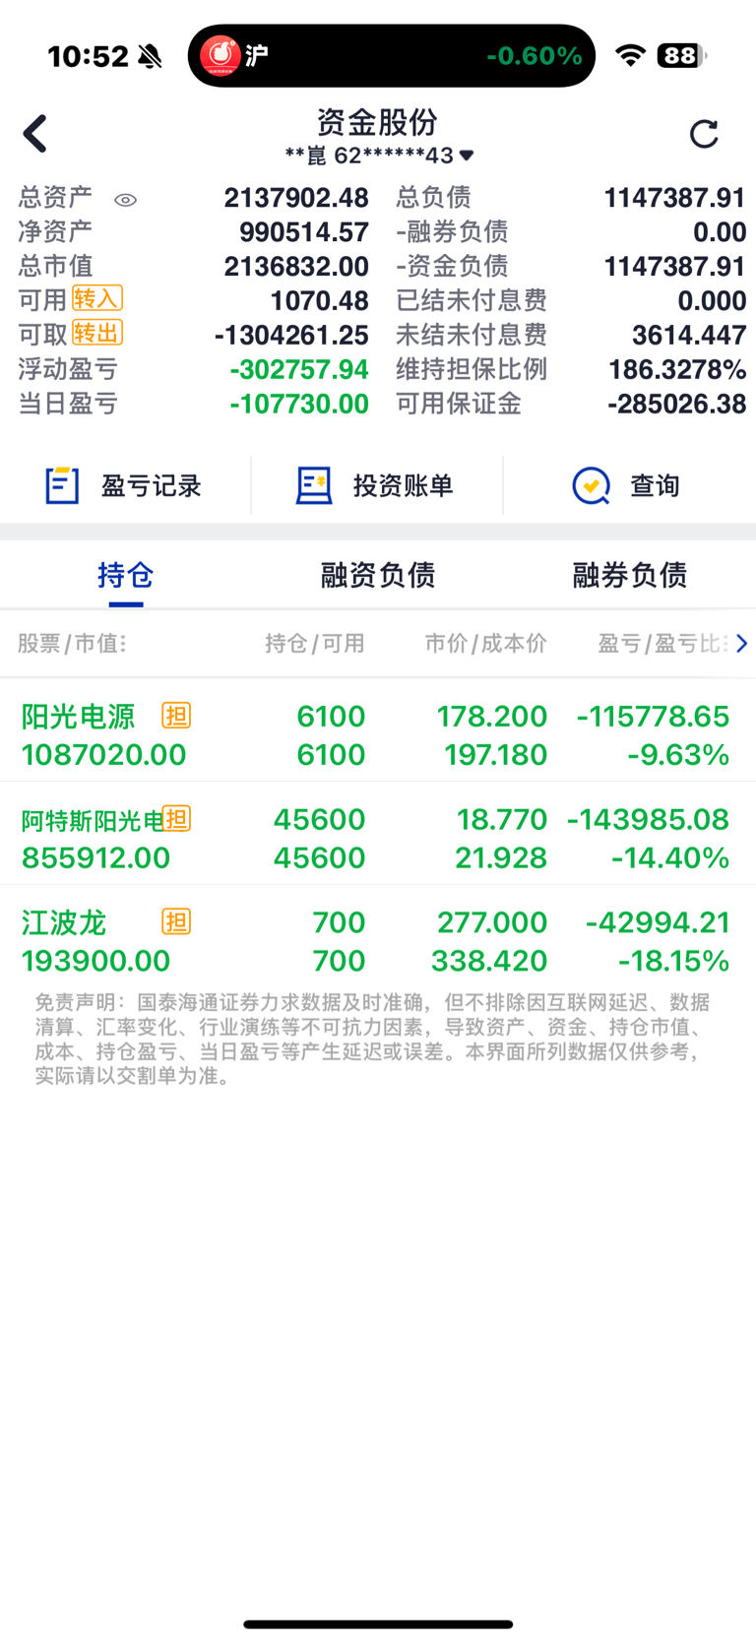Sort by 股票/市值 column header
This screenshot has width=756, height=1643.
point(72,644)
